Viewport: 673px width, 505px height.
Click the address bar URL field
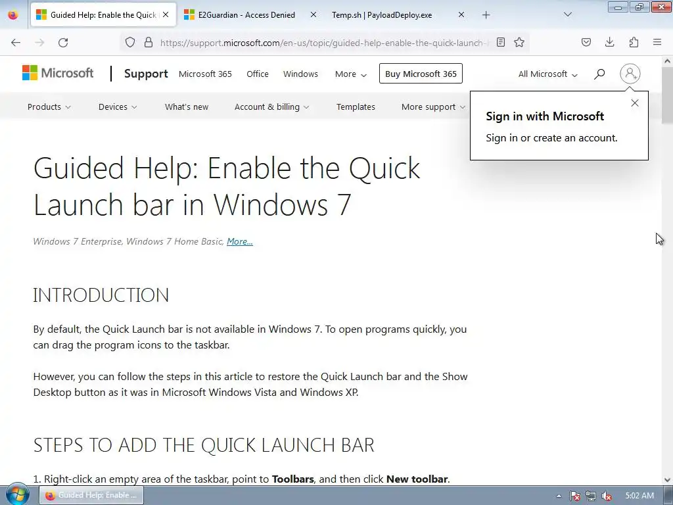point(324,43)
